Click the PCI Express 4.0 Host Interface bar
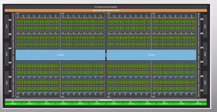Viewport: 217px width, 112px height. coord(106,7)
